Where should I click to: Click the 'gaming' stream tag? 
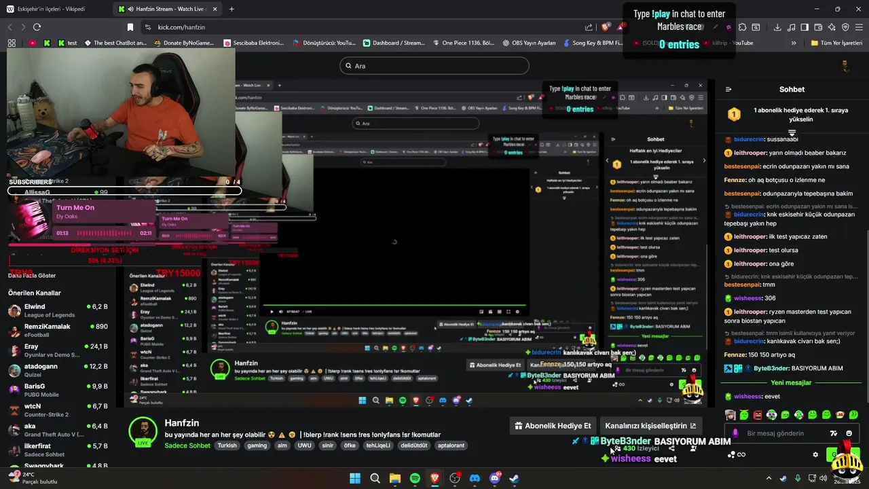[257, 446]
